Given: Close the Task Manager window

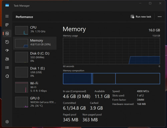Looking at the screenshot, I should pyautogui.click(x=160, y=3).
